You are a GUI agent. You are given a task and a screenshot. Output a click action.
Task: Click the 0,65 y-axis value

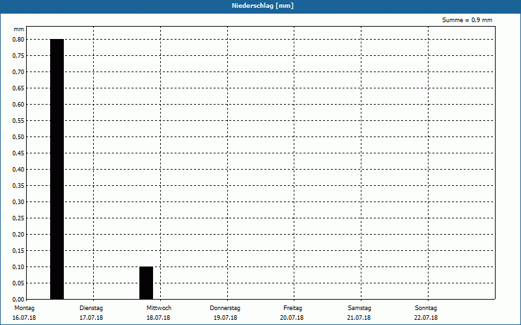[18, 88]
